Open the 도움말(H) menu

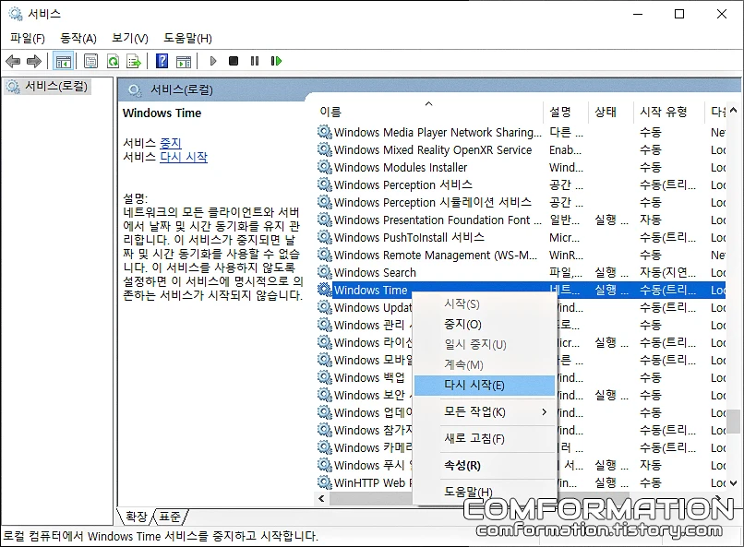(x=187, y=38)
